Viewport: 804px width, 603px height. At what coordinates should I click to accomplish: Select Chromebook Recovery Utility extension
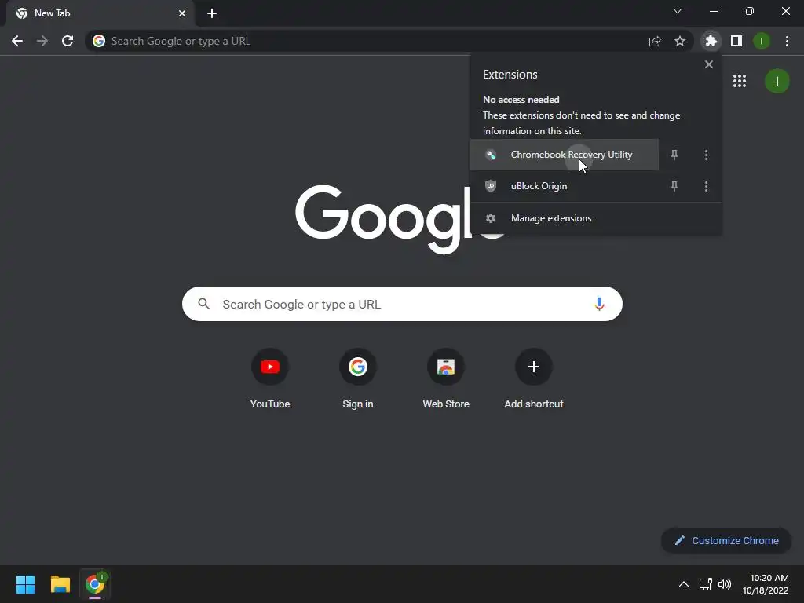tap(565, 155)
